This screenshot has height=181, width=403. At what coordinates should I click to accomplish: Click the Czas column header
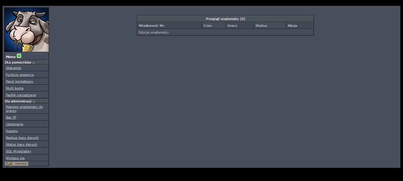[x=214, y=26]
